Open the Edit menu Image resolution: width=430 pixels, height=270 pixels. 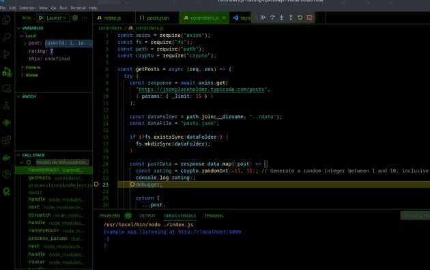tap(12, 8)
